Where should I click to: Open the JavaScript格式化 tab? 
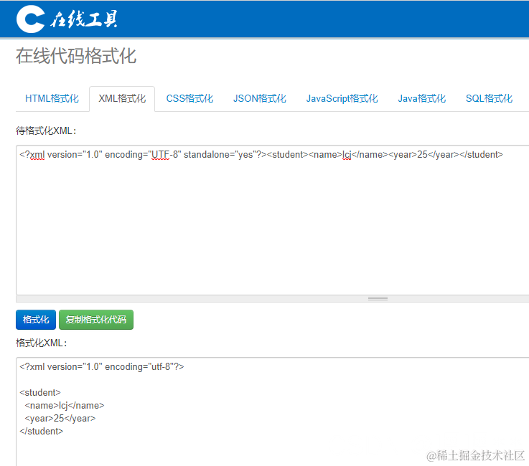pyautogui.click(x=342, y=98)
